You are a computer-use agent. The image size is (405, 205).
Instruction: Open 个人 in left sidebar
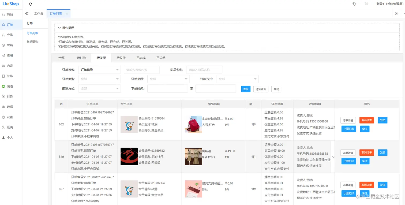tap(11, 137)
